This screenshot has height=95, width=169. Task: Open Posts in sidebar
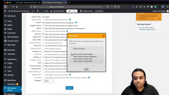(10, 21)
